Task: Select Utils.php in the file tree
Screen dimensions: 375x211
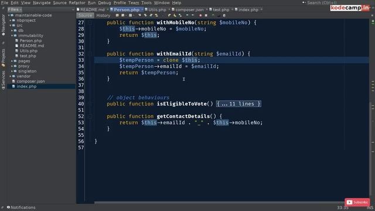Action: tap(29, 51)
